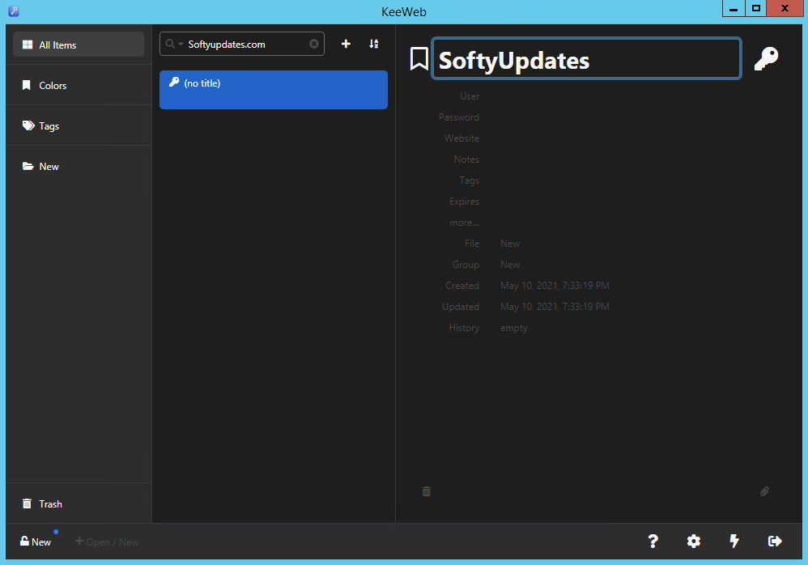
Task: Click the bookmark color icon beside title
Action: pos(419,58)
